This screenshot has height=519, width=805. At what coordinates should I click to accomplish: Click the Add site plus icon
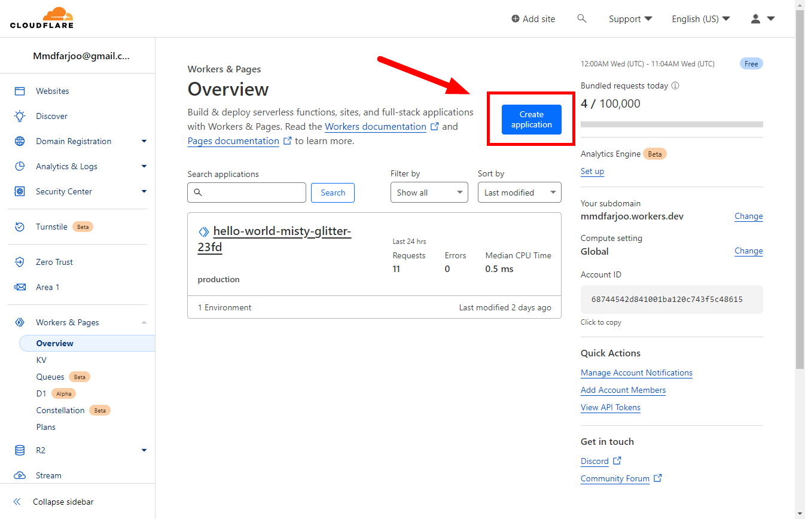tap(516, 19)
